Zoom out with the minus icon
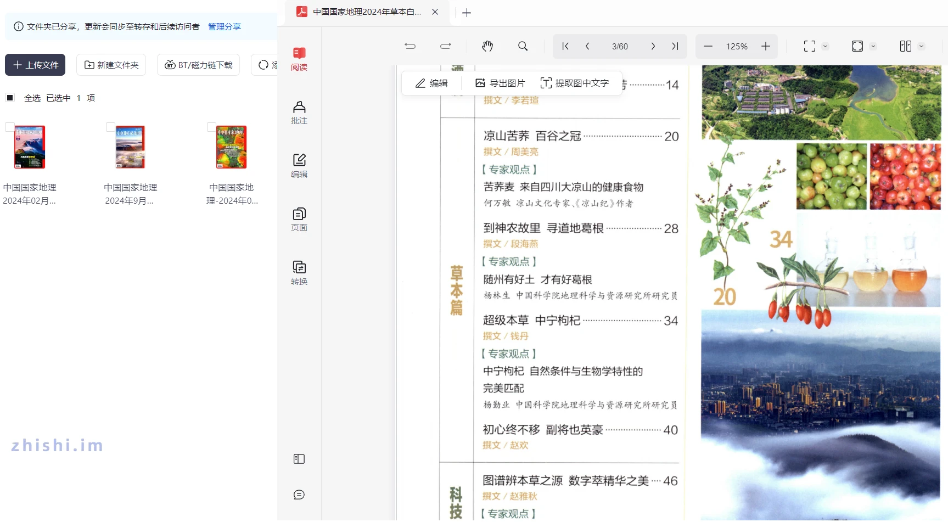This screenshot has height=522, width=948. 708,46
